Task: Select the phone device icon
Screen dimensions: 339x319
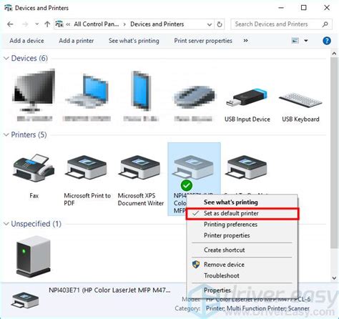Action: (x=141, y=91)
